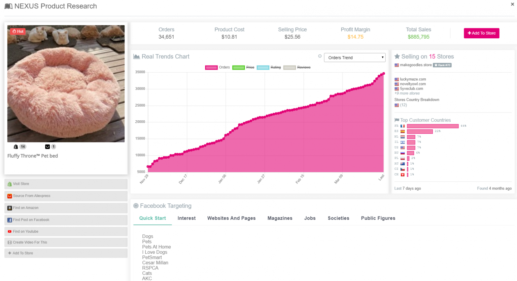517x281 pixels.
Task: Switch to the Interest tab
Action: click(186, 218)
